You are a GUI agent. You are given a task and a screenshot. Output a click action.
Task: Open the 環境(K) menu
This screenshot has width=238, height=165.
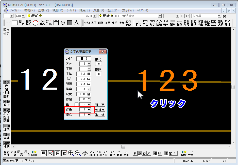pos(29,10)
